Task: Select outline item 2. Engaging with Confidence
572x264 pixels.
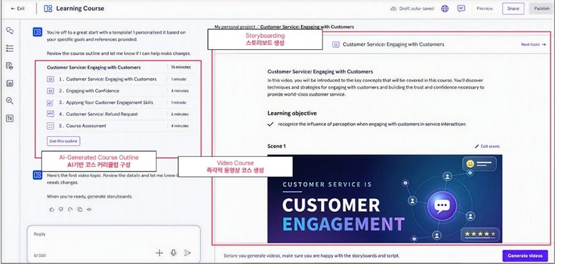Action: pos(120,91)
